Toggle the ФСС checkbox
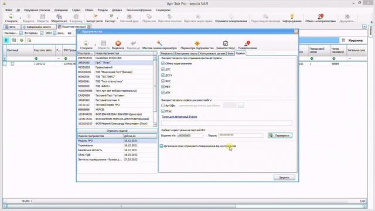Image resolution: width=375 pixels, height=211 pixels. [163, 81]
